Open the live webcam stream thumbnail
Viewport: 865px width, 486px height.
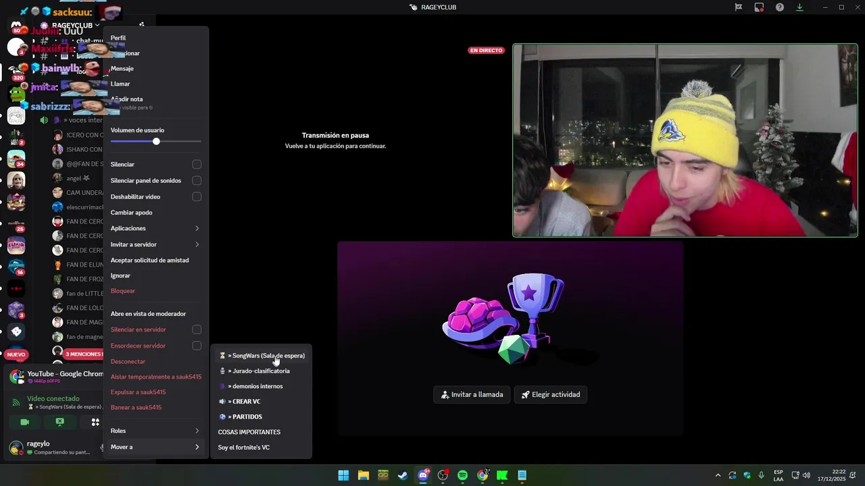tap(685, 140)
